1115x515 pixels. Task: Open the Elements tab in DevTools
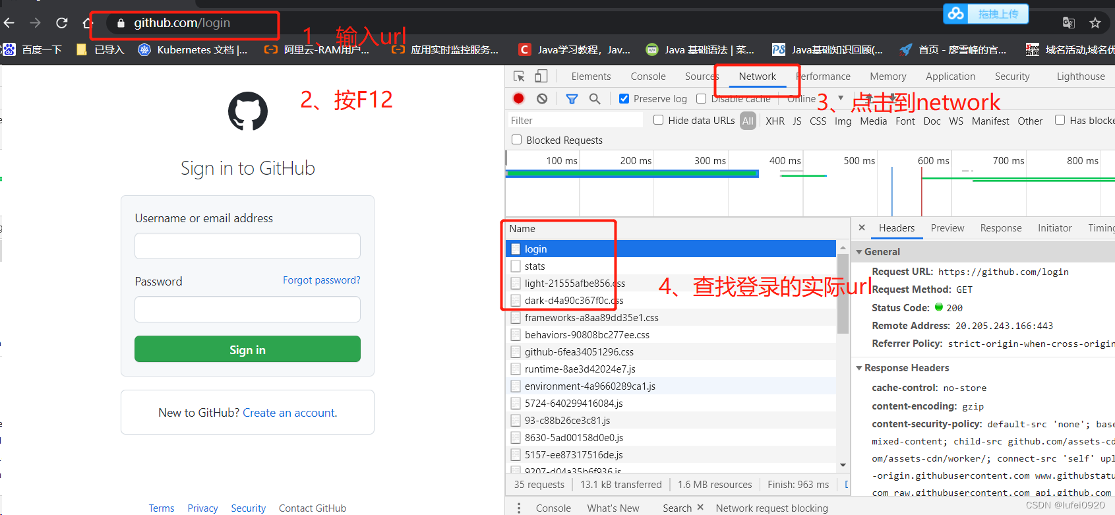[x=591, y=76]
